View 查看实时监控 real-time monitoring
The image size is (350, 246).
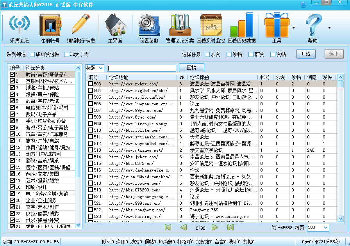(x=211, y=27)
